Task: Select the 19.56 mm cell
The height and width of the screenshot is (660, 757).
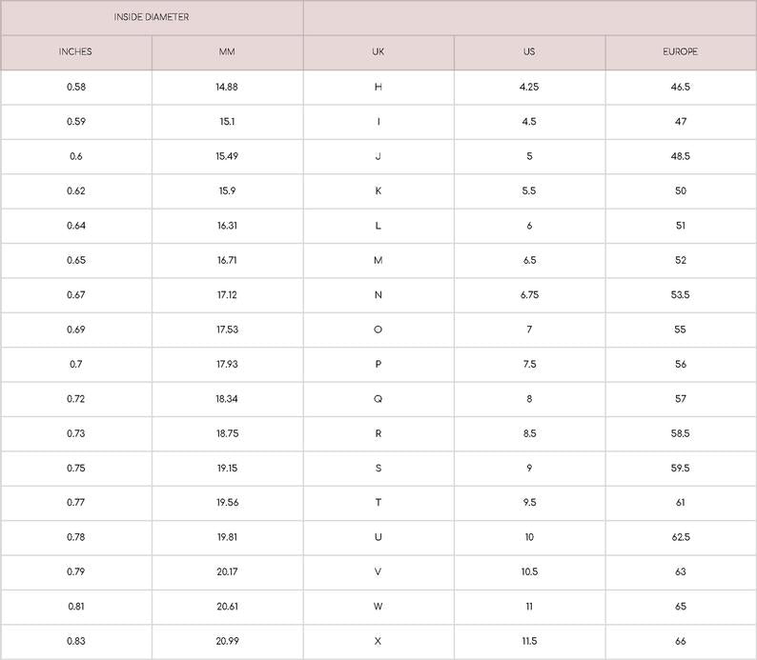Action: click(227, 502)
